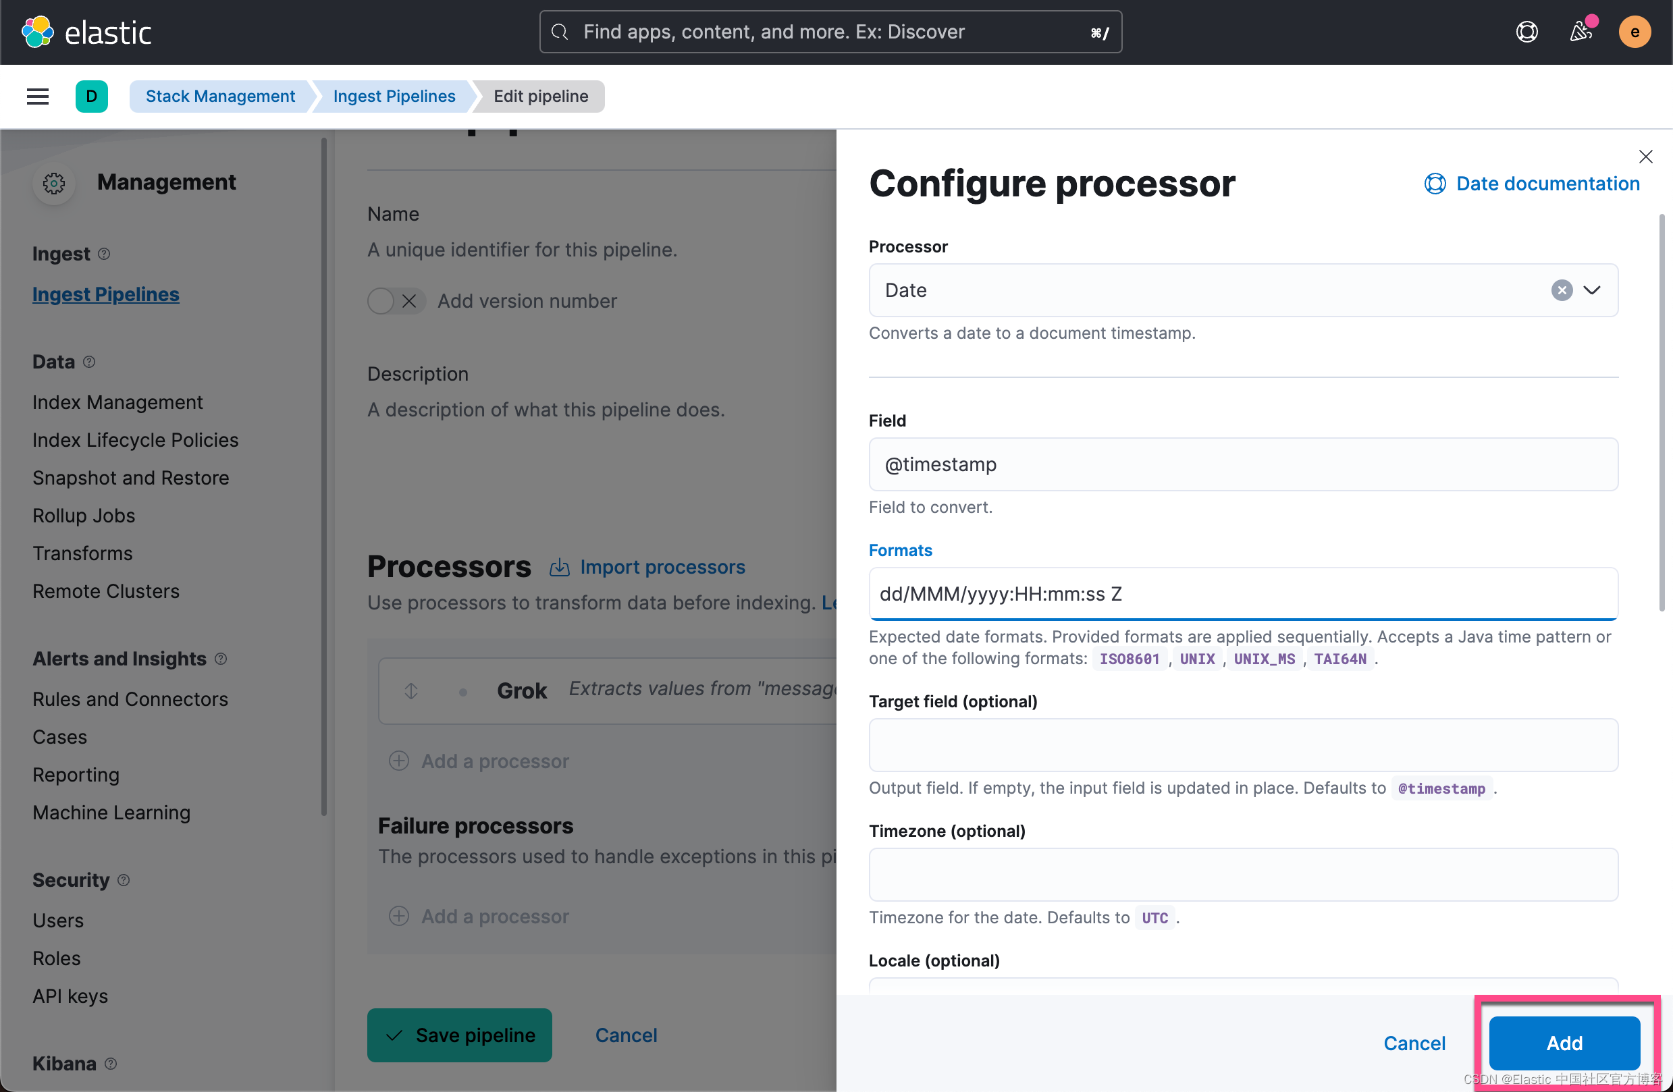Image resolution: width=1673 pixels, height=1092 pixels.
Task: Open Index Management in sidebar
Action: pos(117,402)
